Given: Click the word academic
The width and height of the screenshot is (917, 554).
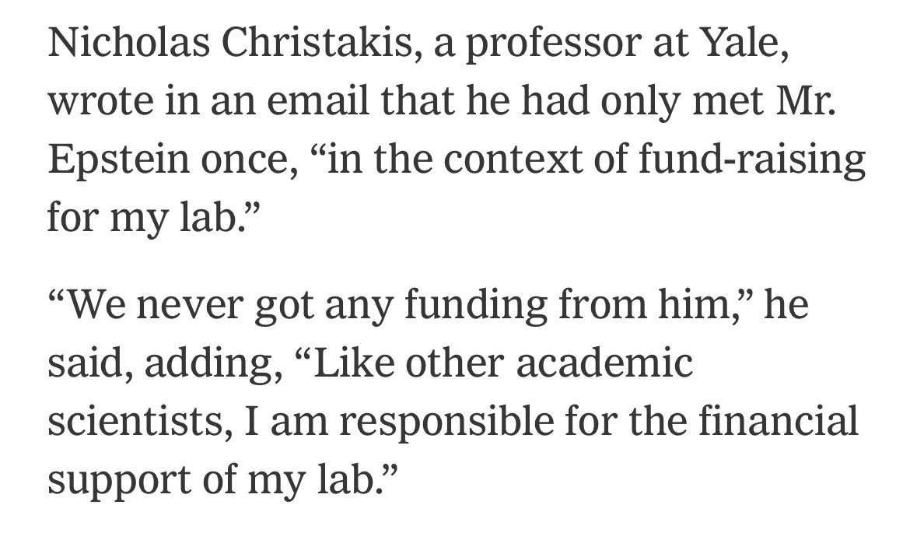Looking at the screenshot, I should [x=604, y=363].
